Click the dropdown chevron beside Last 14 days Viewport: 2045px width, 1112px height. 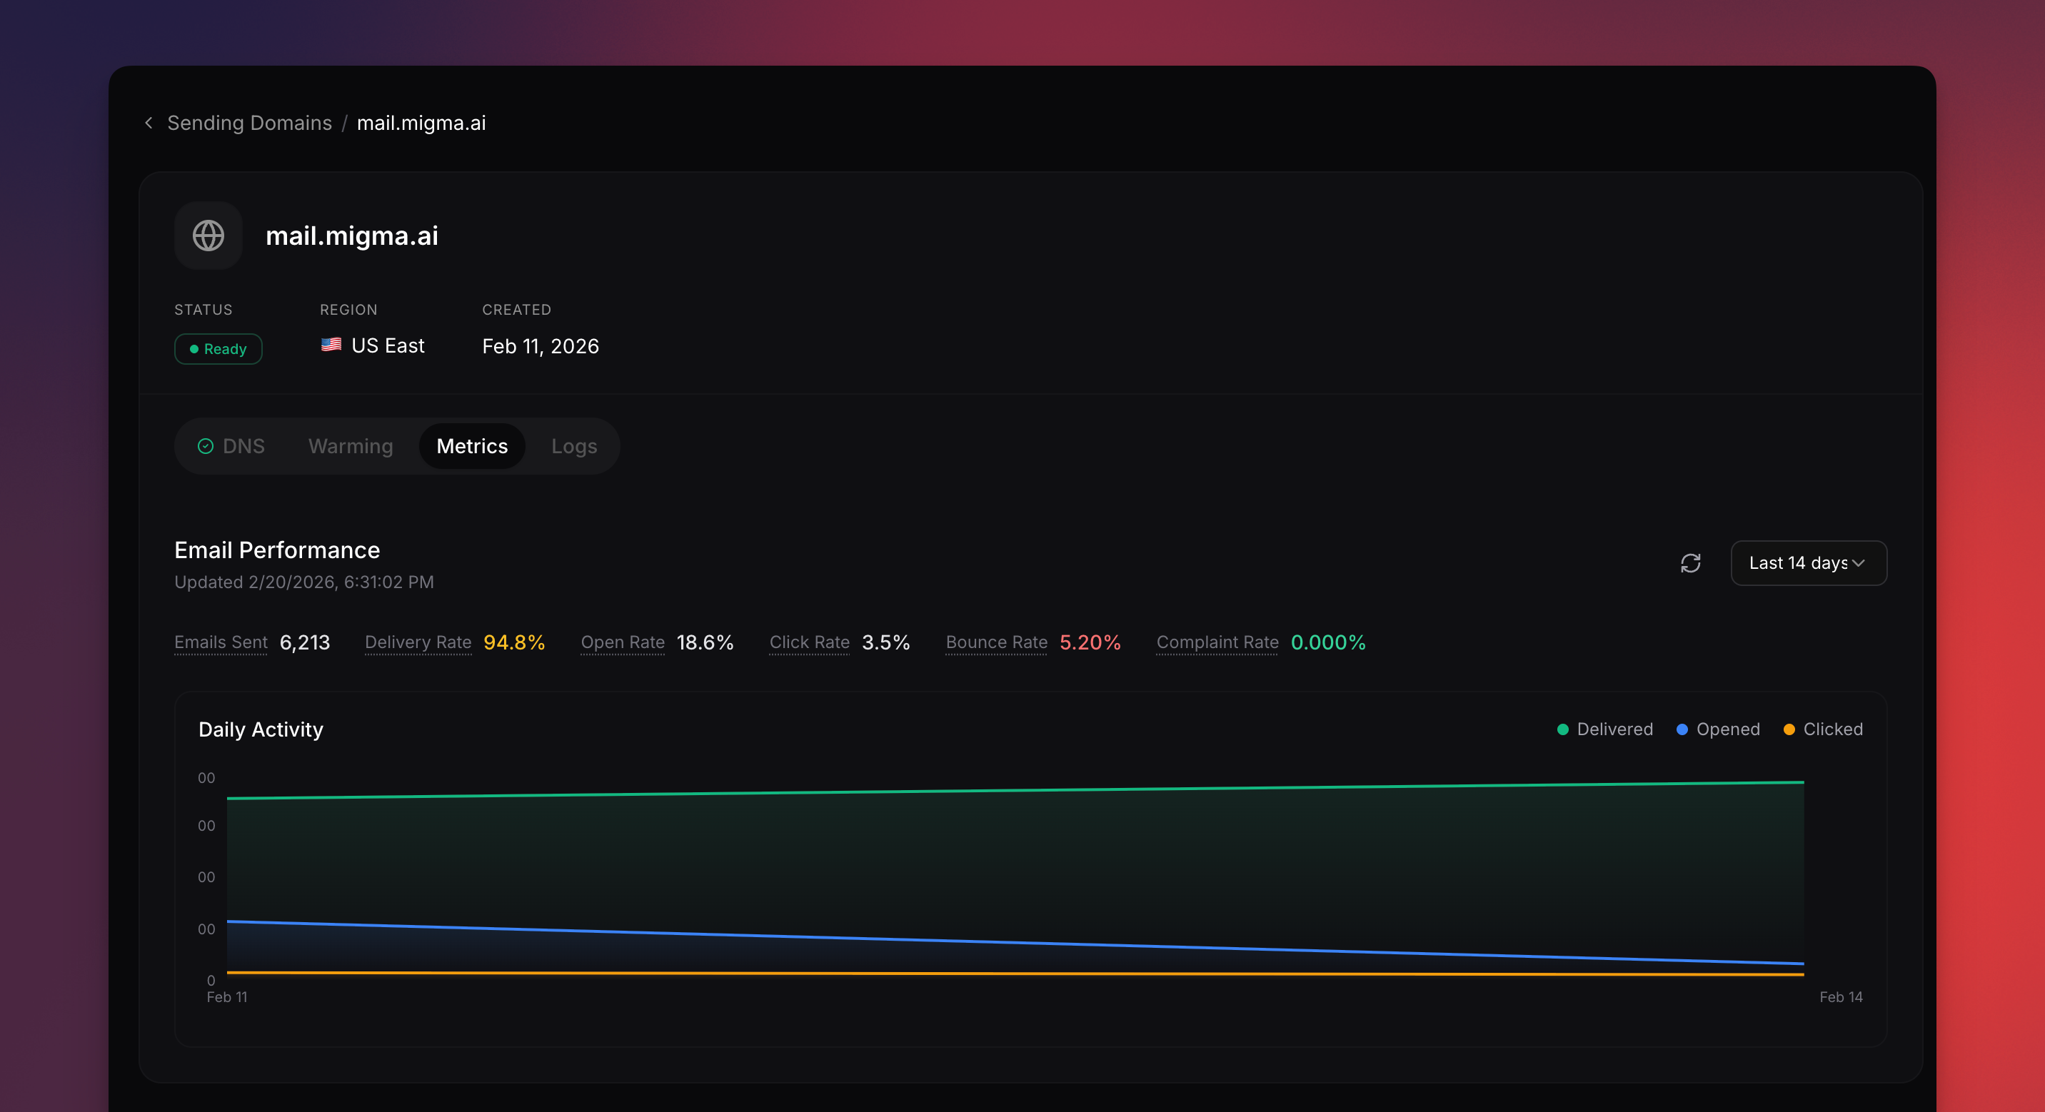coord(1859,562)
